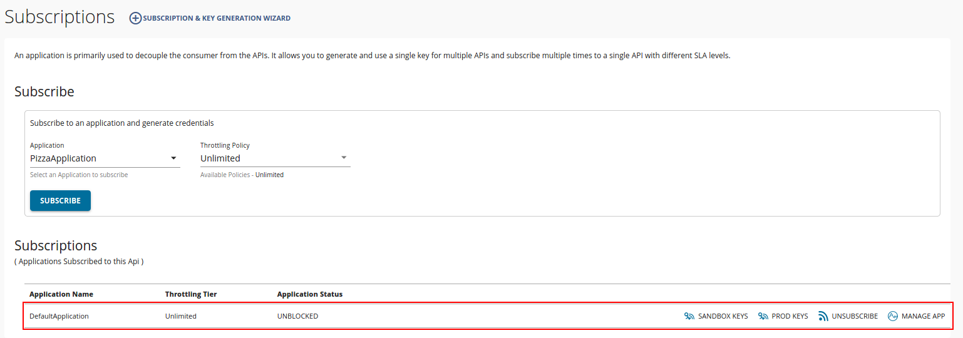Click the Throttling Tier column header
Viewport: 963px width, 338px height.
click(191, 294)
